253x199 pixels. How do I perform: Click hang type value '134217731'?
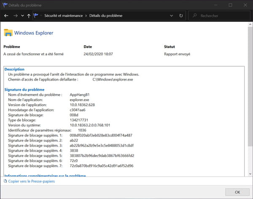(79, 120)
